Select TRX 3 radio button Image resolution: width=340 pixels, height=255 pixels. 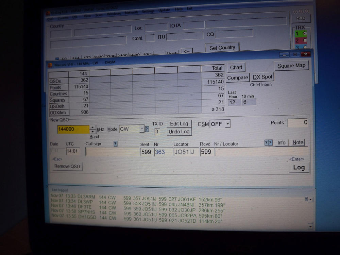tap(305, 47)
